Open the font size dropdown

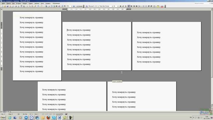tap(118, 6)
